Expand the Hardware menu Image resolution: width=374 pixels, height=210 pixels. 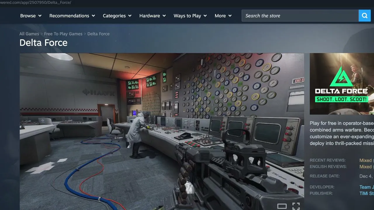(x=153, y=16)
